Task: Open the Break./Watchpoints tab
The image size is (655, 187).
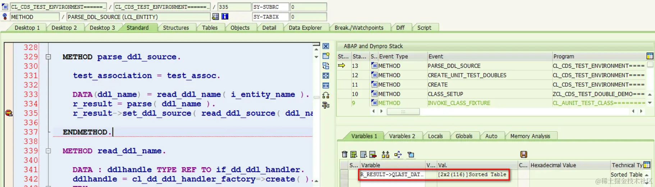Action: tap(359, 28)
